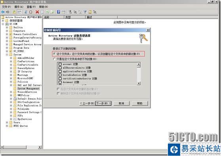Viewport: 221px width, 156px height.
Task: Expand the Computers folder node
Action: click(x=7, y=31)
